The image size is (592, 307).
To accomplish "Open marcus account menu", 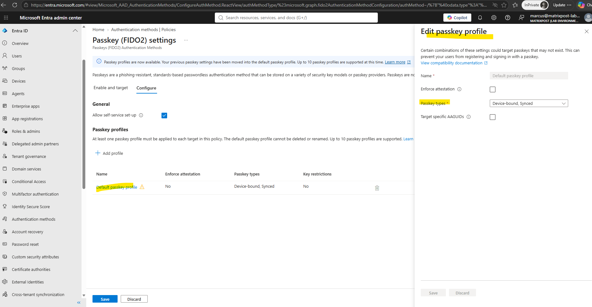I will click(560, 18).
